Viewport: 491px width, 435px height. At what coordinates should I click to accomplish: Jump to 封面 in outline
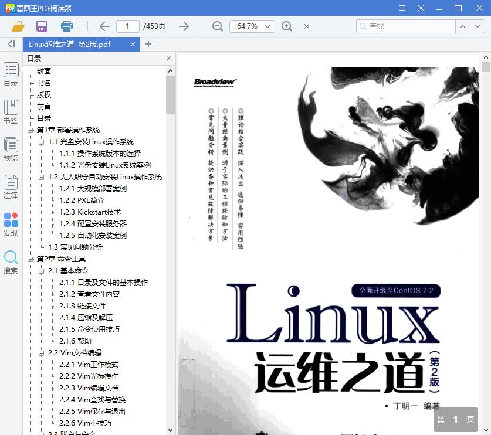pyautogui.click(x=44, y=72)
